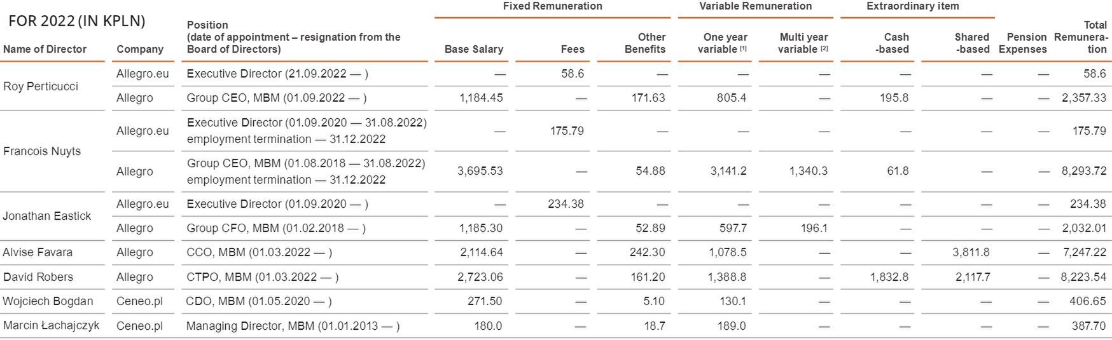The image size is (1112, 340).
Task: Select the Variable Remuneration group heading
Action: tap(755, 6)
